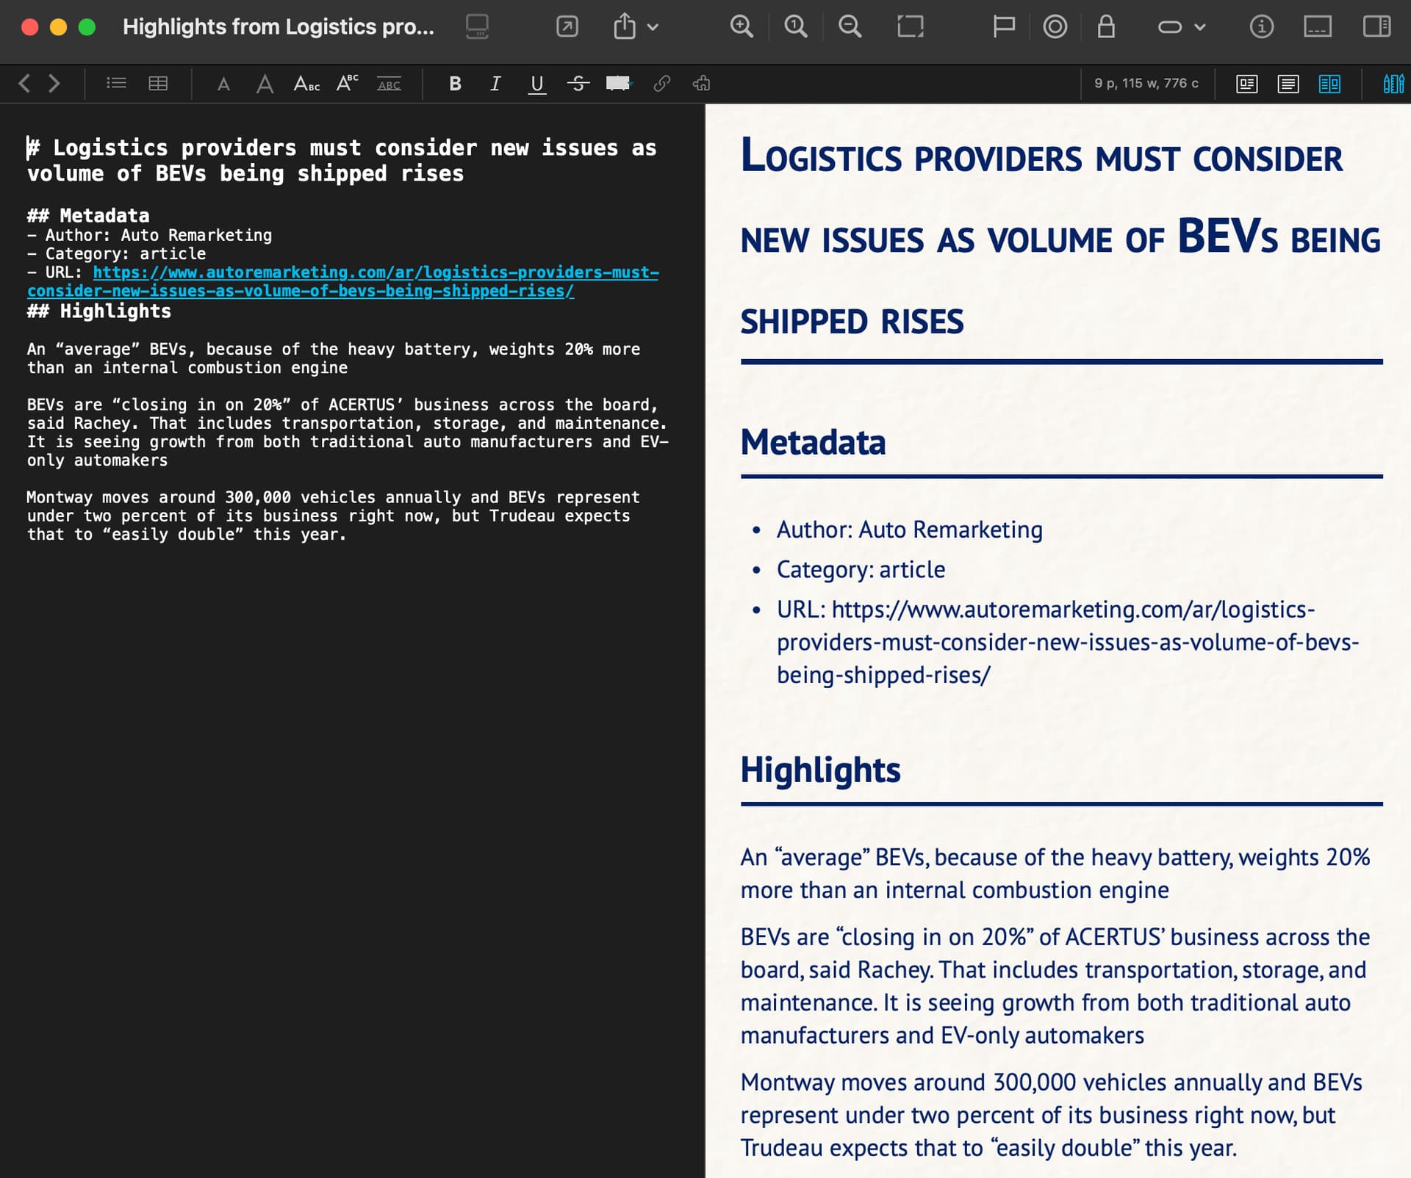
Task: Zoom in using the magnifier plus icon
Action: tap(742, 27)
